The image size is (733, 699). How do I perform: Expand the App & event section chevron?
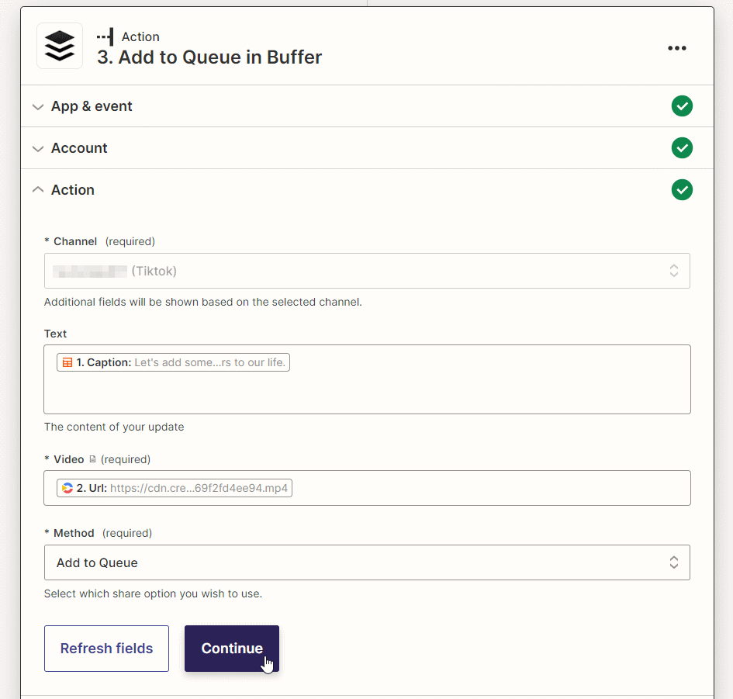tap(38, 107)
